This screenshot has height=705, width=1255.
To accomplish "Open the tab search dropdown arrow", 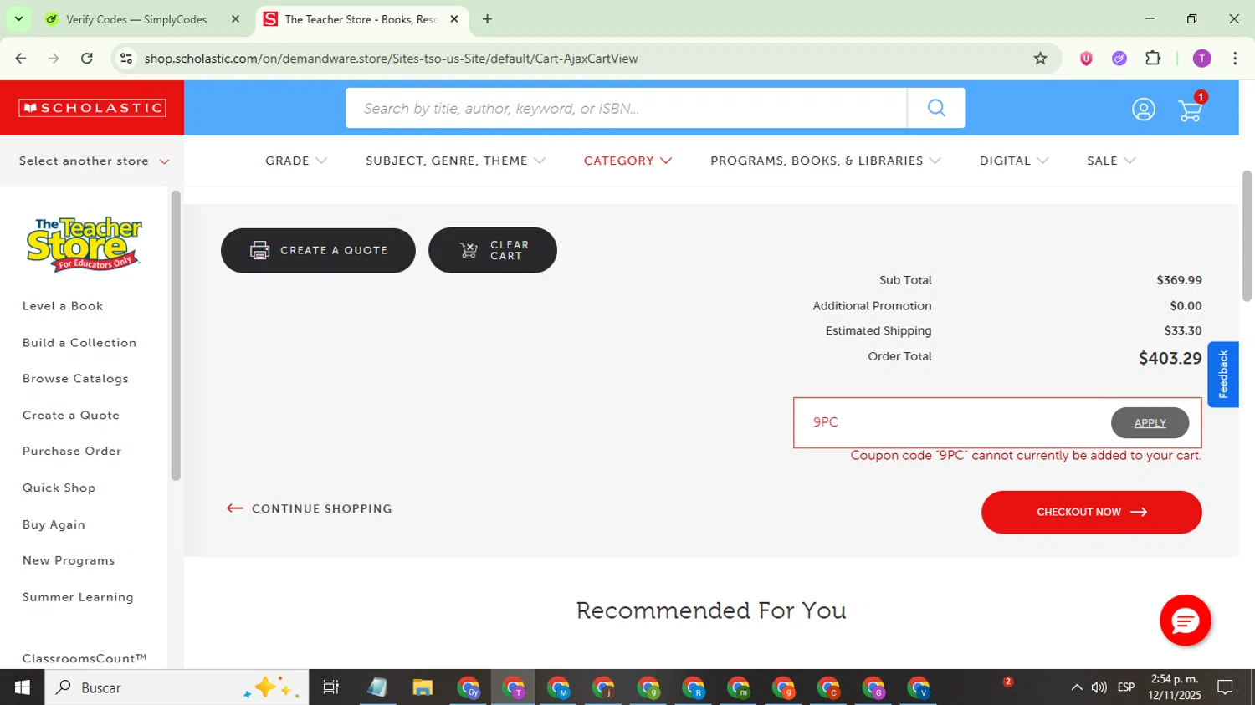I will click(x=18, y=19).
